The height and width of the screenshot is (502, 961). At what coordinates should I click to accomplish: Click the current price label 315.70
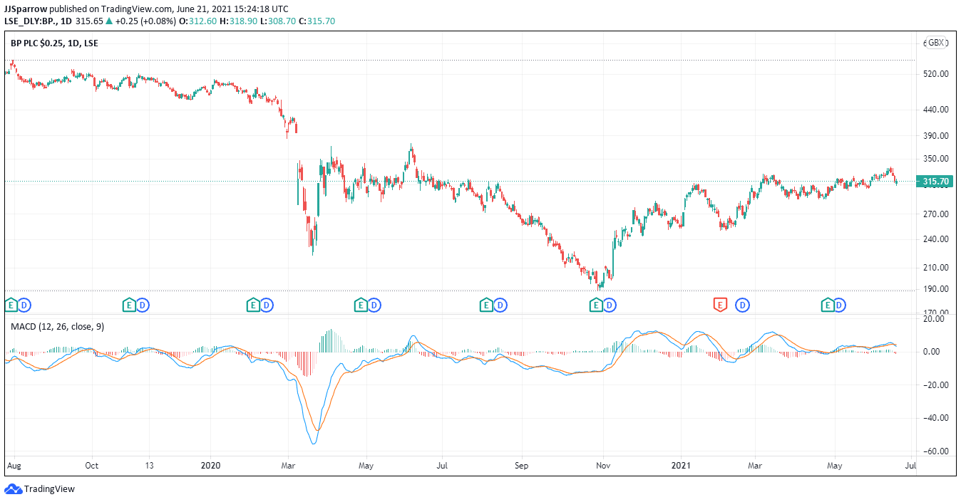tap(935, 182)
